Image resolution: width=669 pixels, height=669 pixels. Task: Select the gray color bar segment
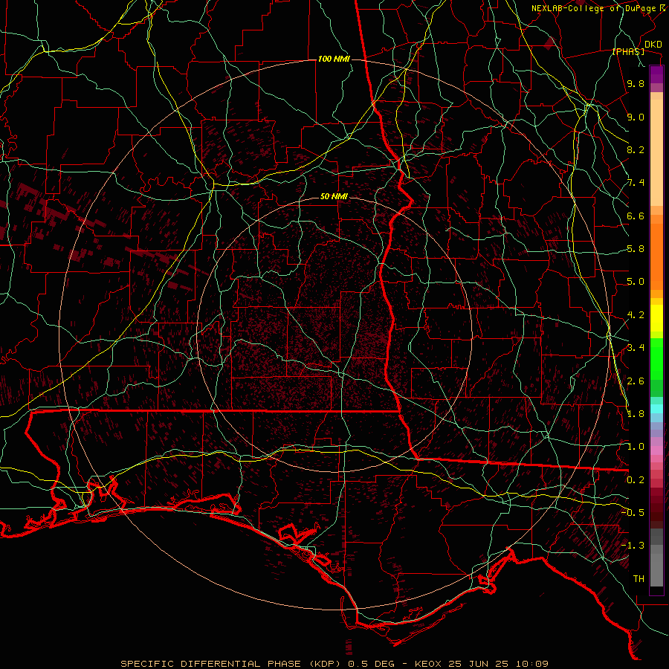pyautogui.click(x=656, y=570)
